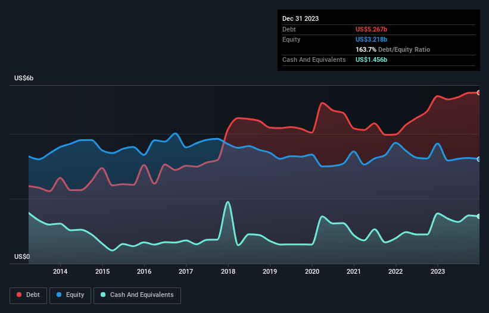Click the Debt row label in tooltip
This screenshot has height=313, width=489.
289,29
